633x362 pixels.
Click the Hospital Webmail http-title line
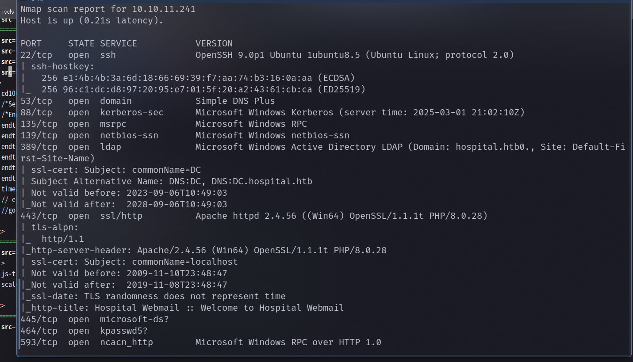tap(182, 308)
